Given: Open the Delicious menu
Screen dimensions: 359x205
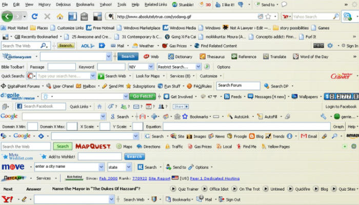Looking at the screenshot, I should (x=63, y=4).
